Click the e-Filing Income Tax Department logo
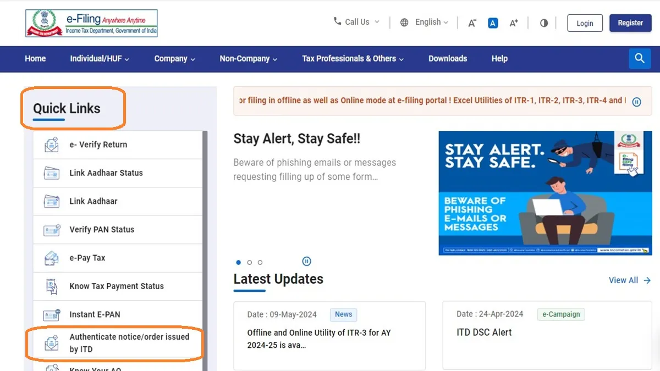This screenshot has width=660, height=371. pyautogui.click(x=91, y=23)
